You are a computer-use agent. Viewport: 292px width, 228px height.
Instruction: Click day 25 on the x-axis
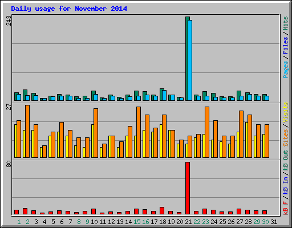[222, 222]
